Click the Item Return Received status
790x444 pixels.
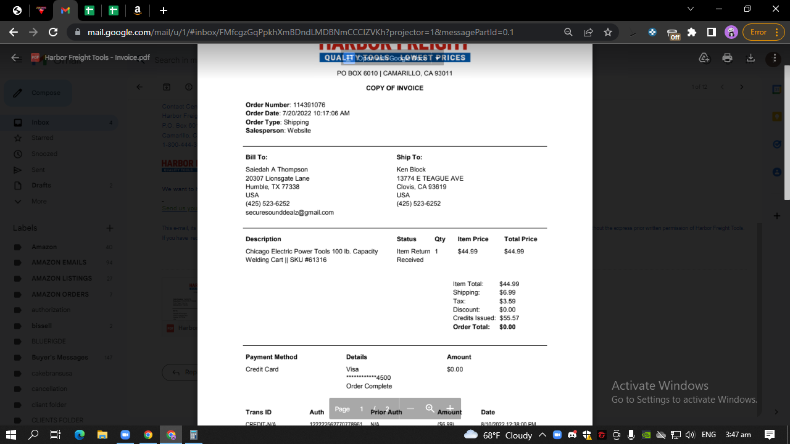414,256
